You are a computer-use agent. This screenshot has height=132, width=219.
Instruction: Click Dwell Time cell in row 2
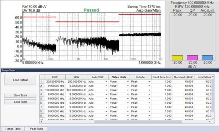pyautogui.click(x=162, y=86)
